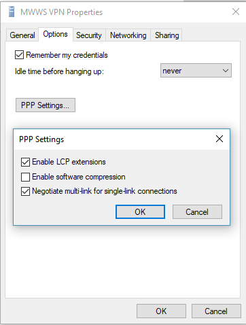This screenshot has height=325, width=246.
Task: Open the Networking tab
Action: coord(128,35)
